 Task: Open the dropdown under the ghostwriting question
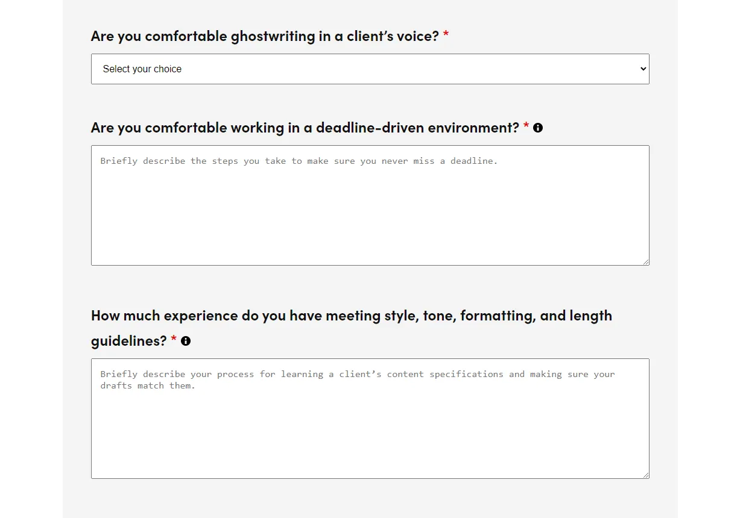click(x=370, y=69)
